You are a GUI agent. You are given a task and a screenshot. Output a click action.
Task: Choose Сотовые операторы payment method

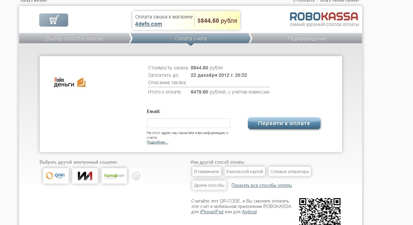[290, 171]
